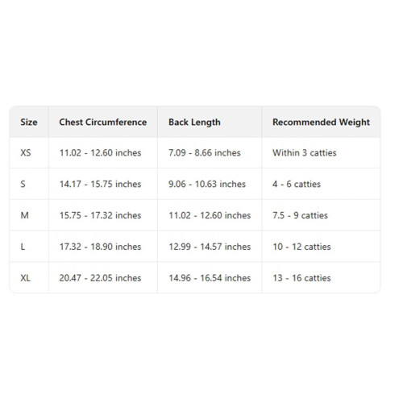Select the Chest Circumference header
The image size is (403, 403).
point(103,122)
